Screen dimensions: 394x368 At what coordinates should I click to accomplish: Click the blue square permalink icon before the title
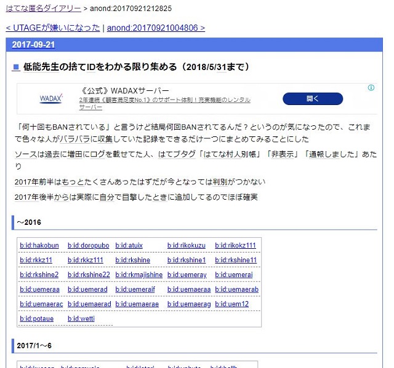point(16,67)
